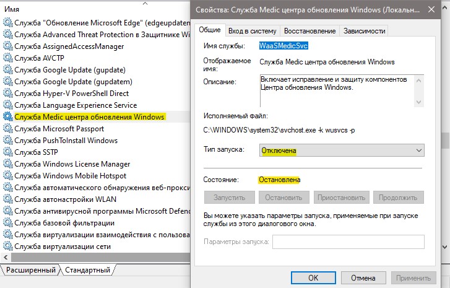450x288 pixels.
Task: Click the WaaSMedicSvc service name text
Action: [283, 46]
